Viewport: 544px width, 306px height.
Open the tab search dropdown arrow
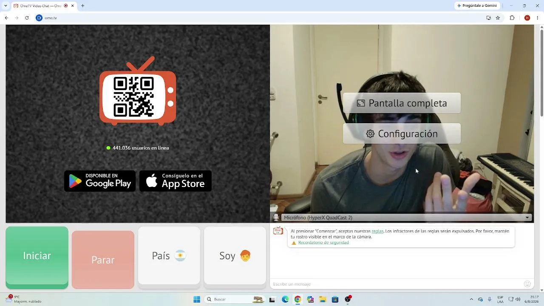(x=6, y=6)
